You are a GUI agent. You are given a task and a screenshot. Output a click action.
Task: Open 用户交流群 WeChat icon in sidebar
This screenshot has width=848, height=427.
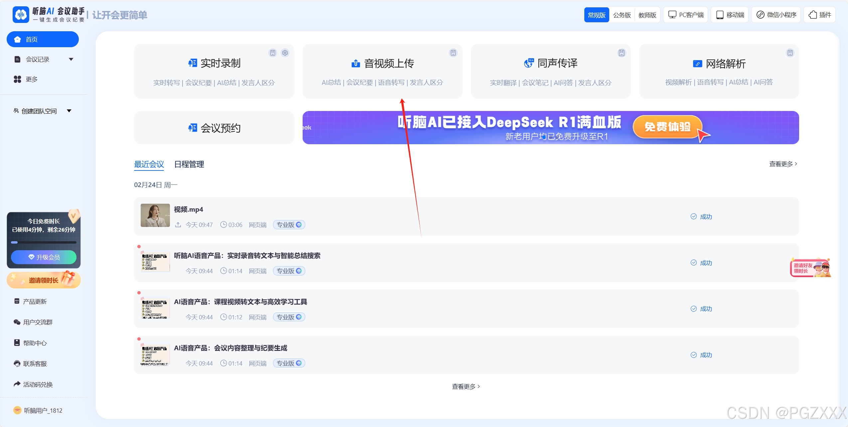(17, 322)
